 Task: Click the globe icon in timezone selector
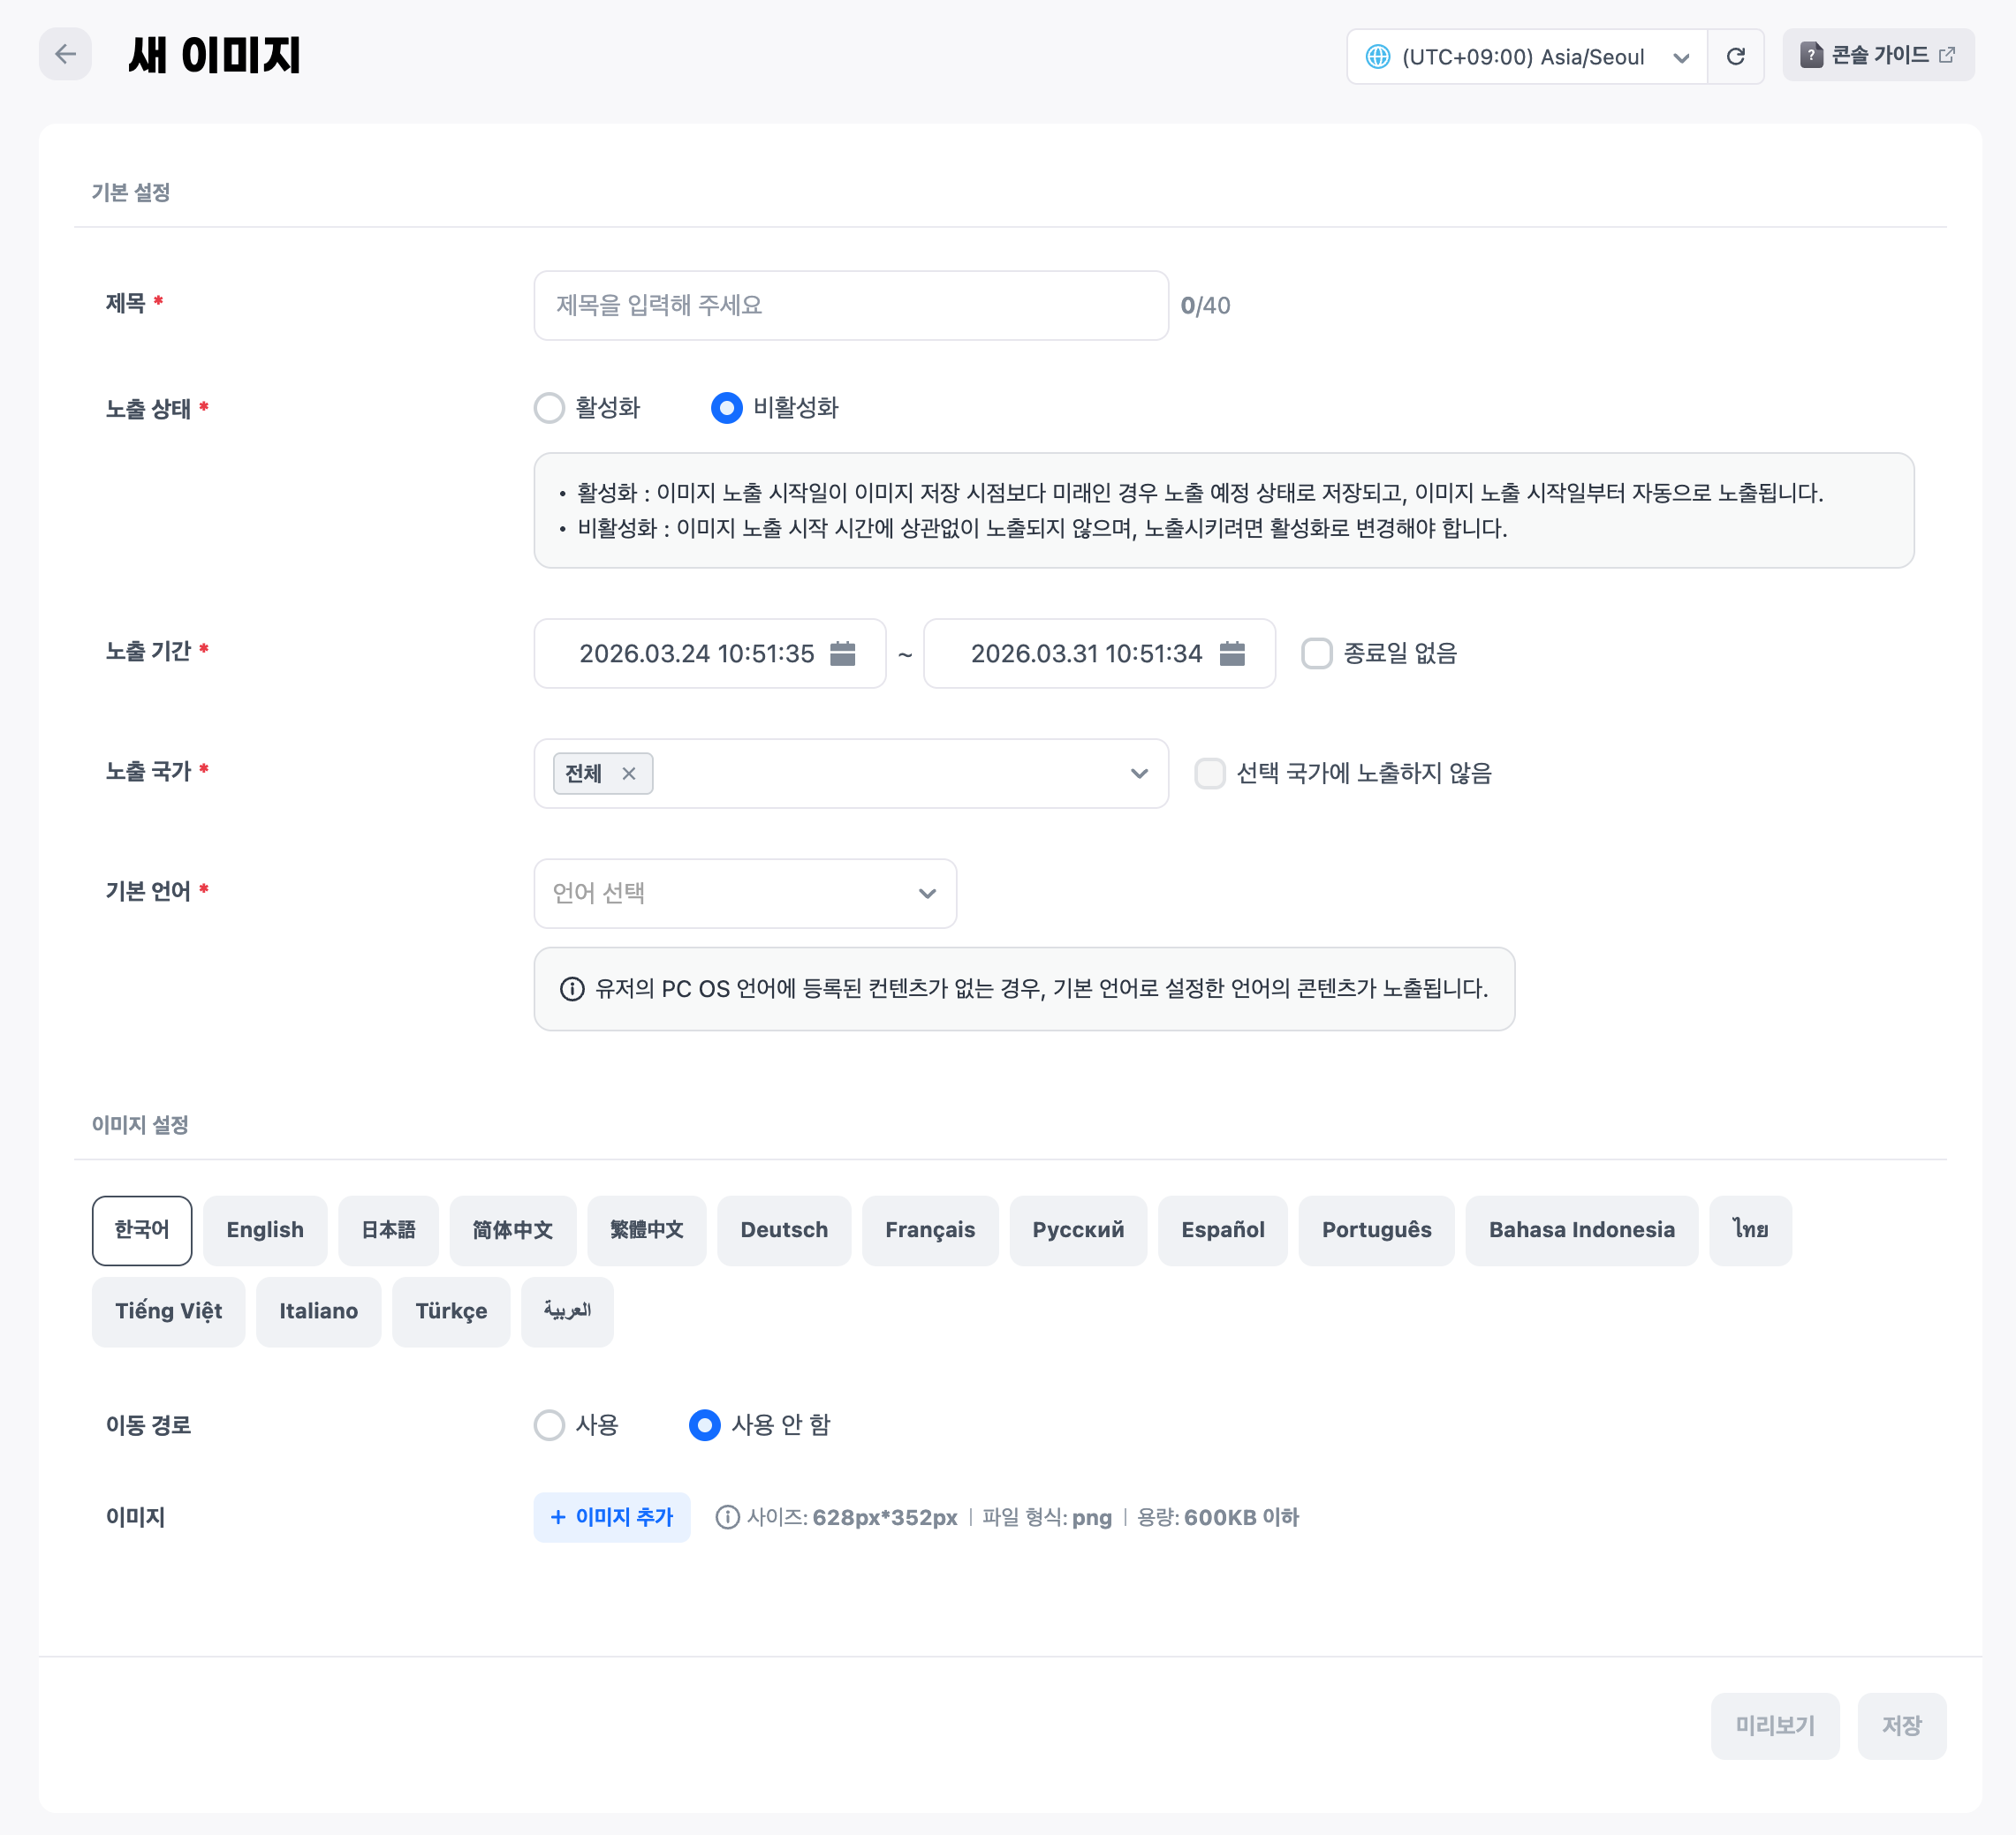(1378, 57)
